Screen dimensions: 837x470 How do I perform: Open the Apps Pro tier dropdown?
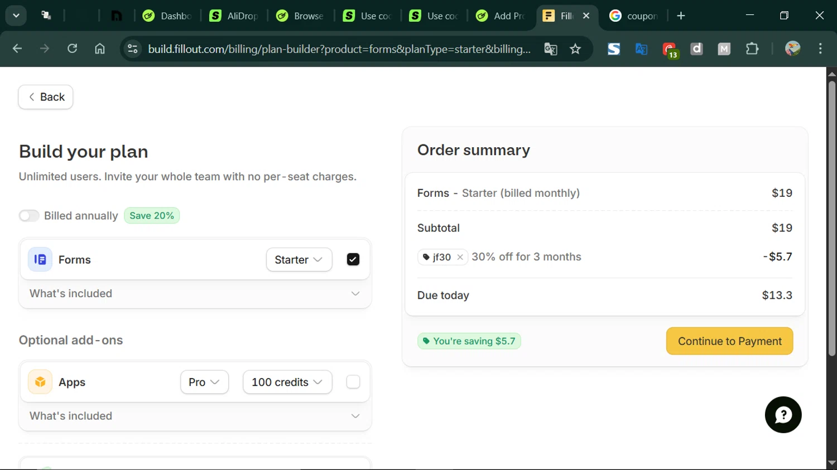tap(204, 382)
